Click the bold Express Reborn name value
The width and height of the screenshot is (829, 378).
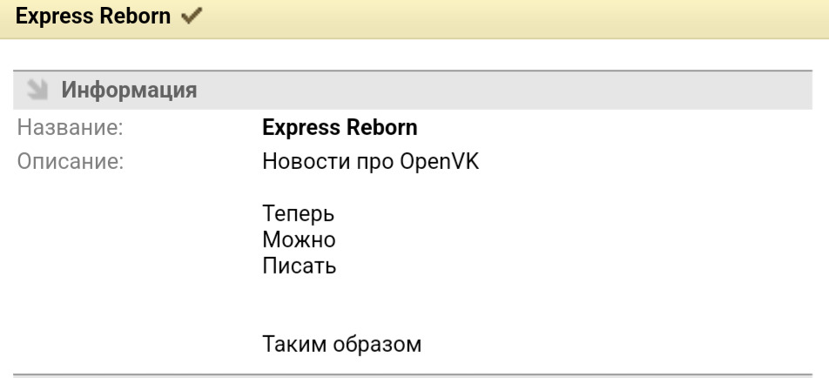tap(340, 128)
